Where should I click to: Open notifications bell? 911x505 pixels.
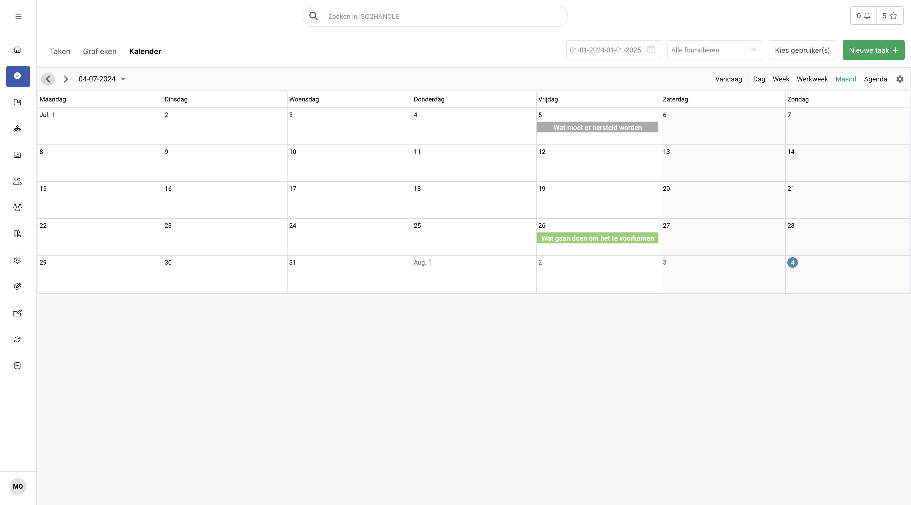coord(863,16)
